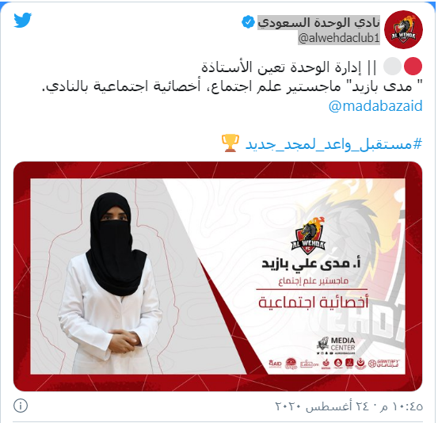Open Al Wehda club profile avatar

403,29
